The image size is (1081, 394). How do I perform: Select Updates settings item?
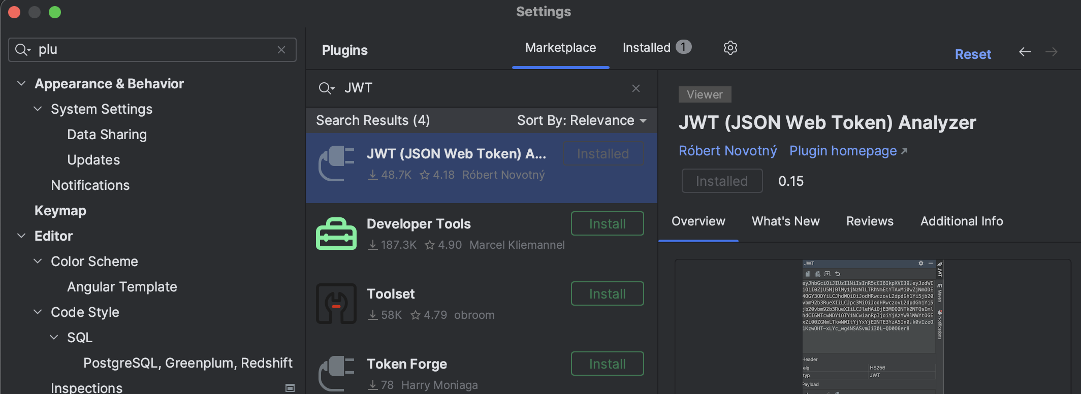tap(93, 159)
